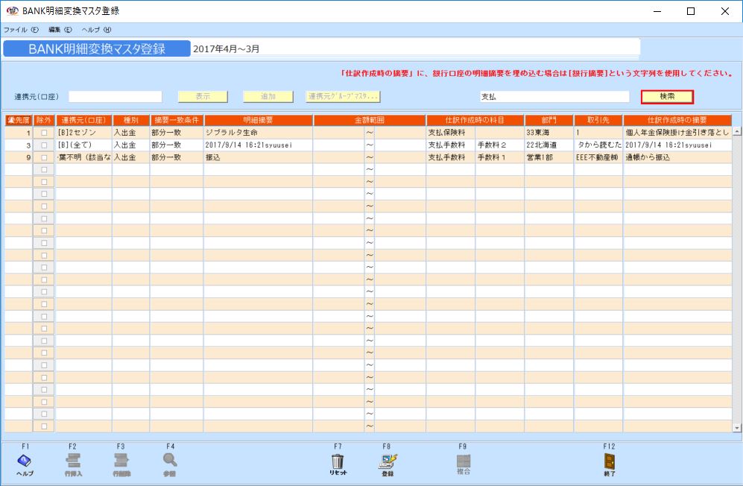Exit via the F12 終了 door icon
This screenshot has width=743, height=486.
point(609,463)
